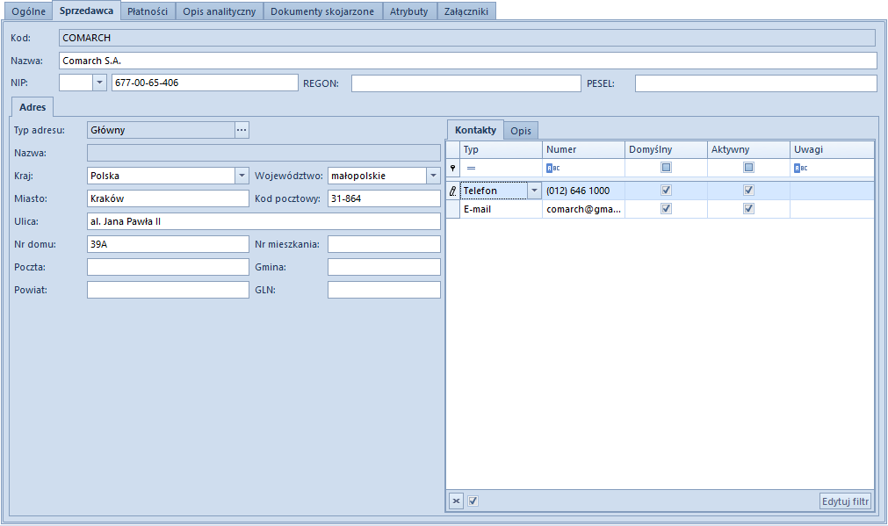Expand the Województwo dropdown
This screenshot has width=888, height=526.
coord(433,176)
